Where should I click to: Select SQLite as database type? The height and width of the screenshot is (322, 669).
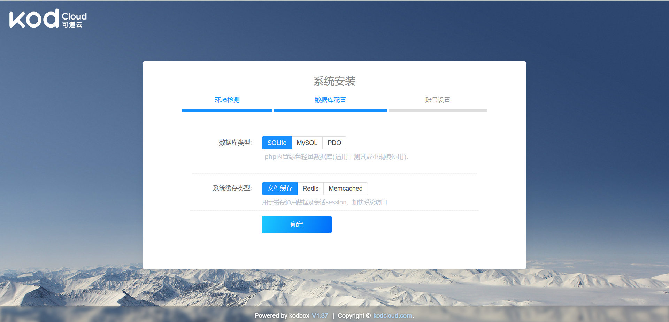pos(277,143)
